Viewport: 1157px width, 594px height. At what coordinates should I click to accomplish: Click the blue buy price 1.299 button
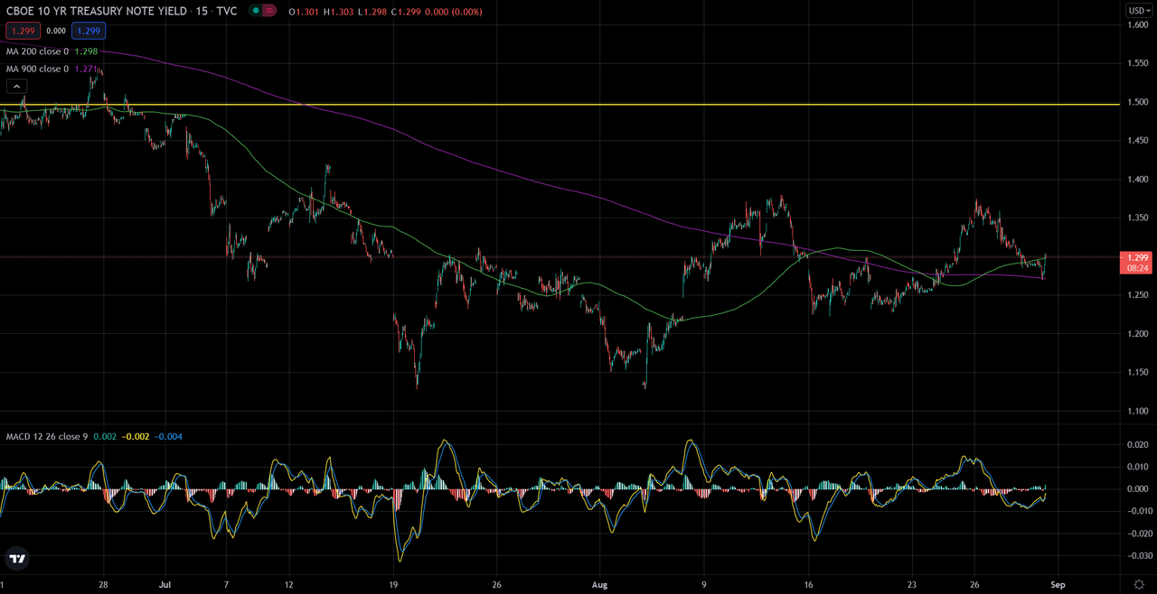[89, 31]
